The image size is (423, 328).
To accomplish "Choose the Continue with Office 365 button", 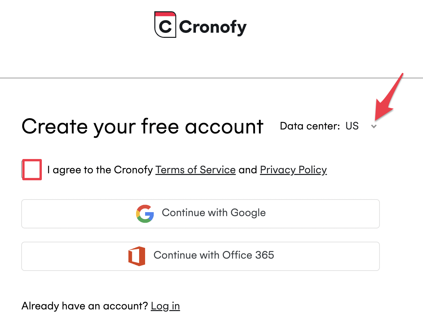I will tap(201, 256).
